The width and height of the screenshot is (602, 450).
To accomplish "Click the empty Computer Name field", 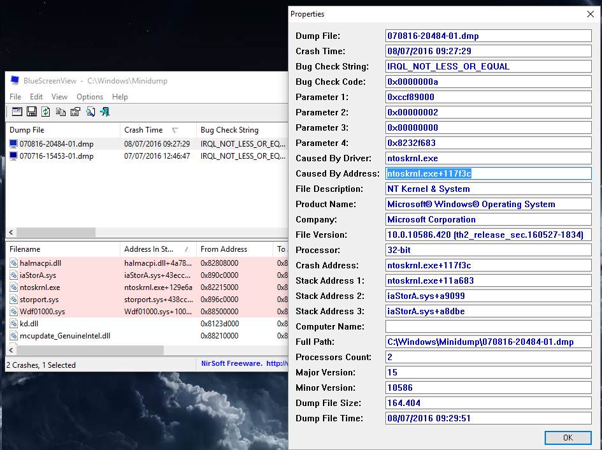I will (x=489, y=326).
